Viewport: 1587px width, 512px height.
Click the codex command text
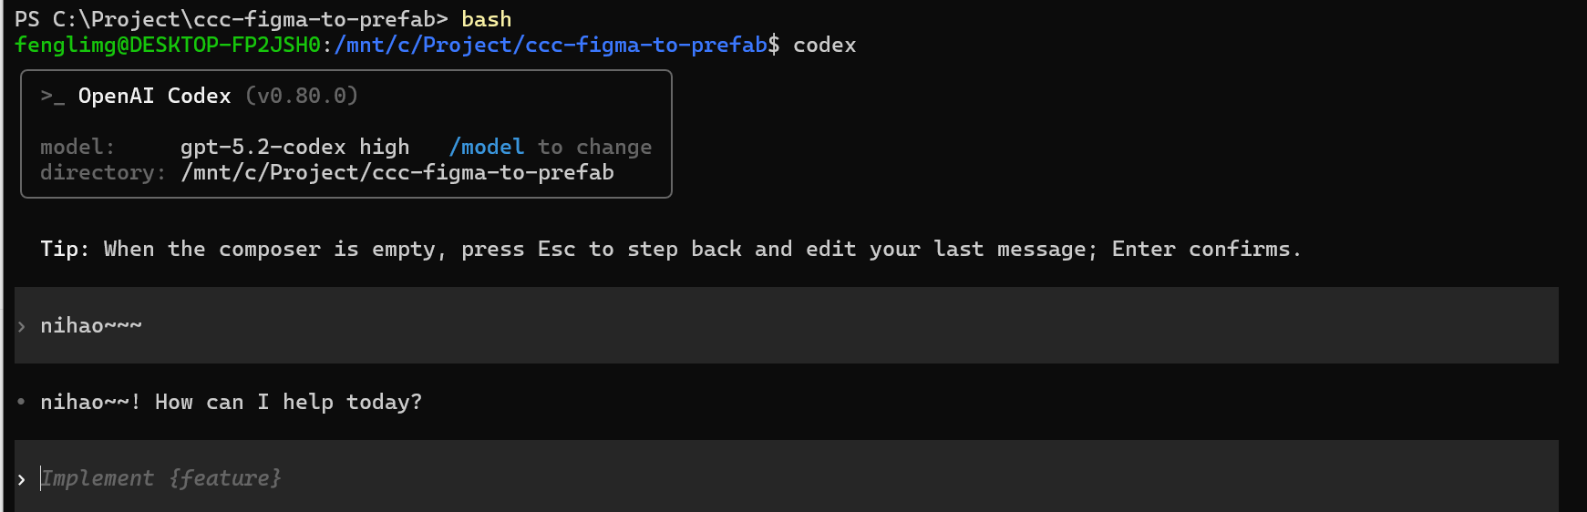[824, 45]
